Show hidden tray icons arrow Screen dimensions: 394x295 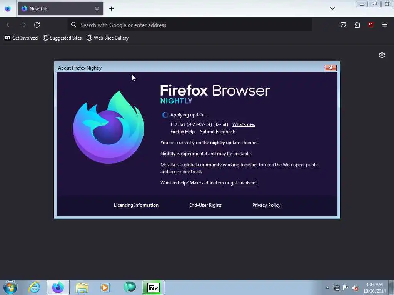(x=327, y=288)
